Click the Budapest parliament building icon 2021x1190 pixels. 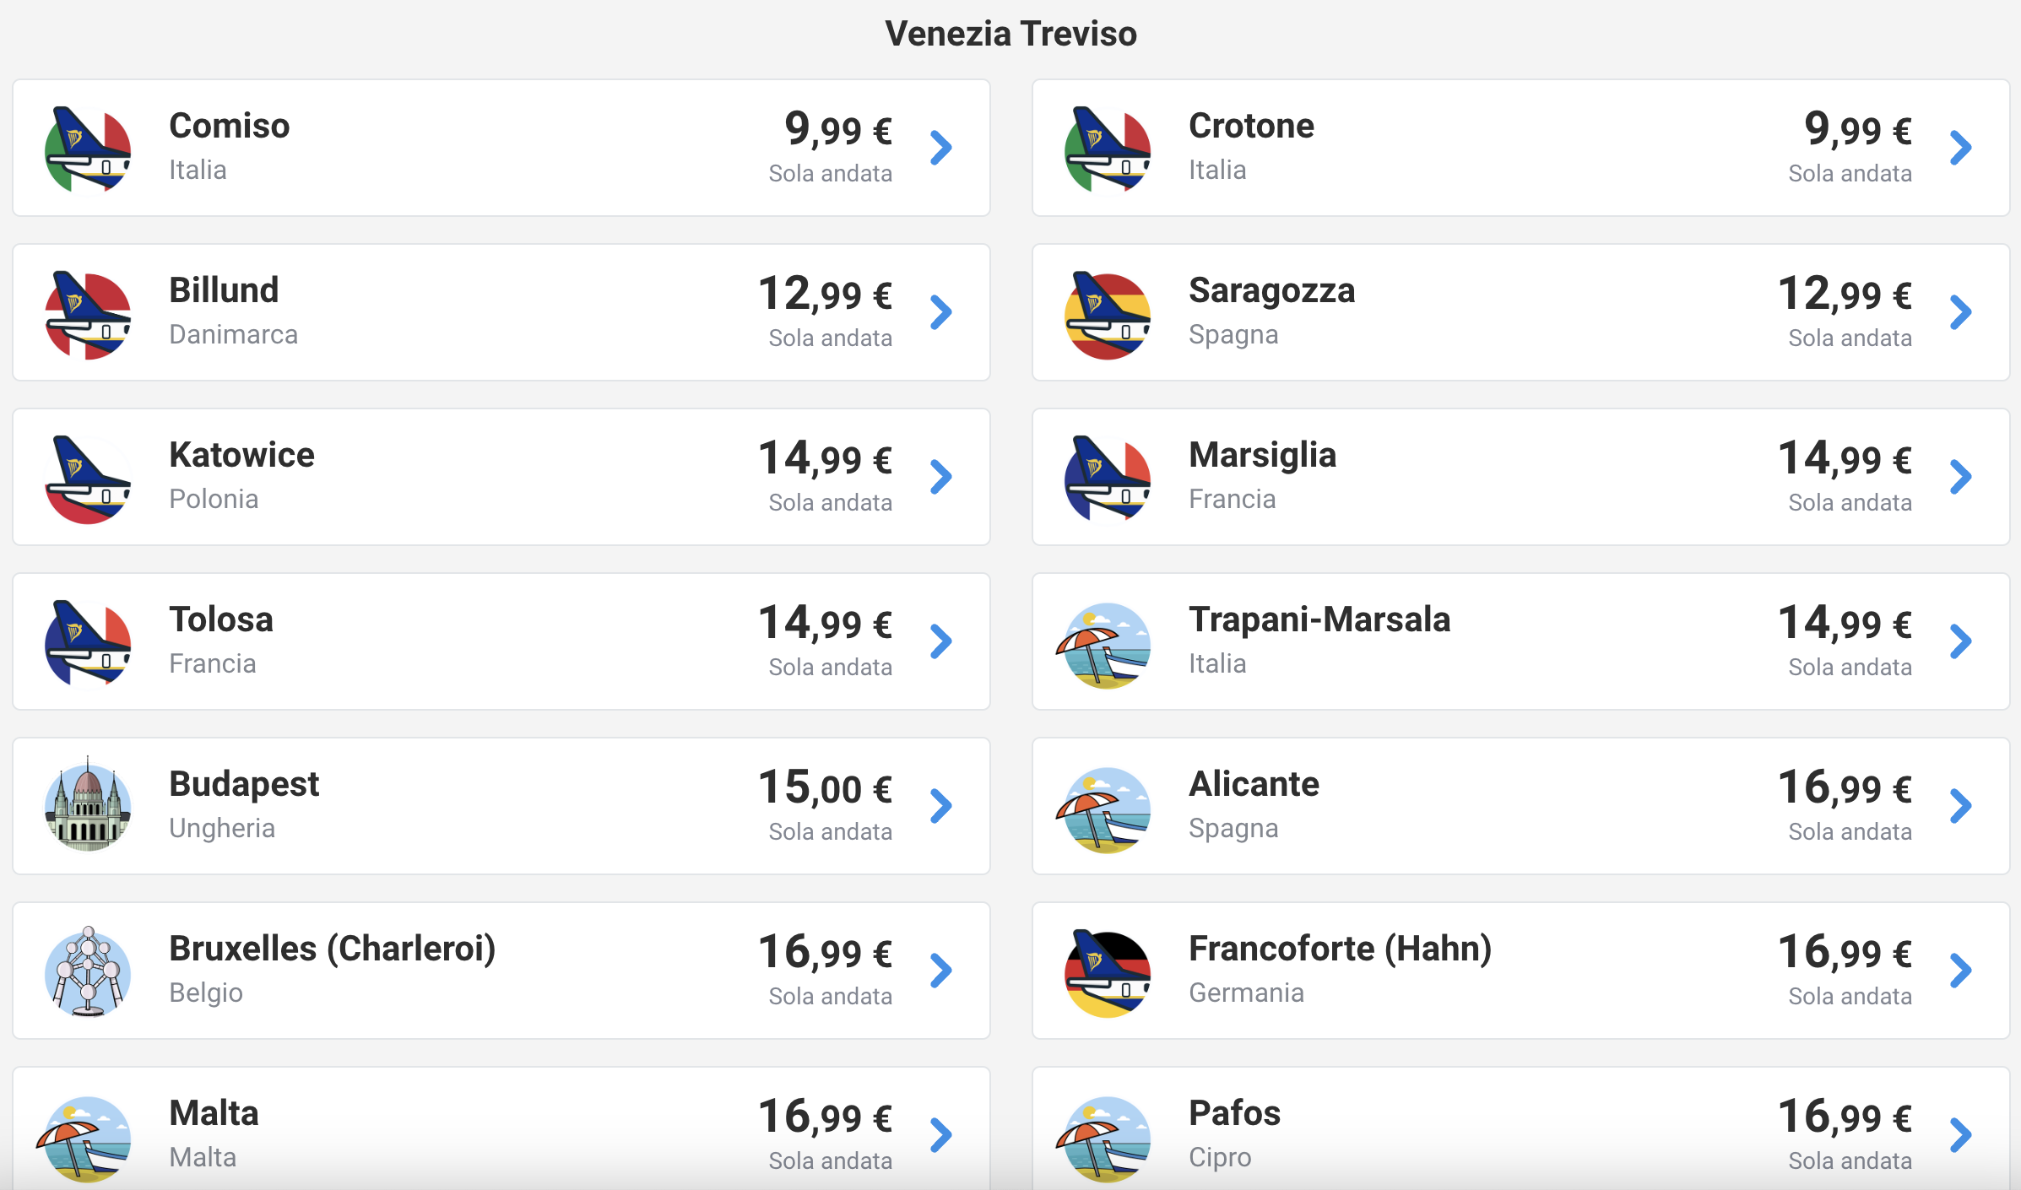88,805
